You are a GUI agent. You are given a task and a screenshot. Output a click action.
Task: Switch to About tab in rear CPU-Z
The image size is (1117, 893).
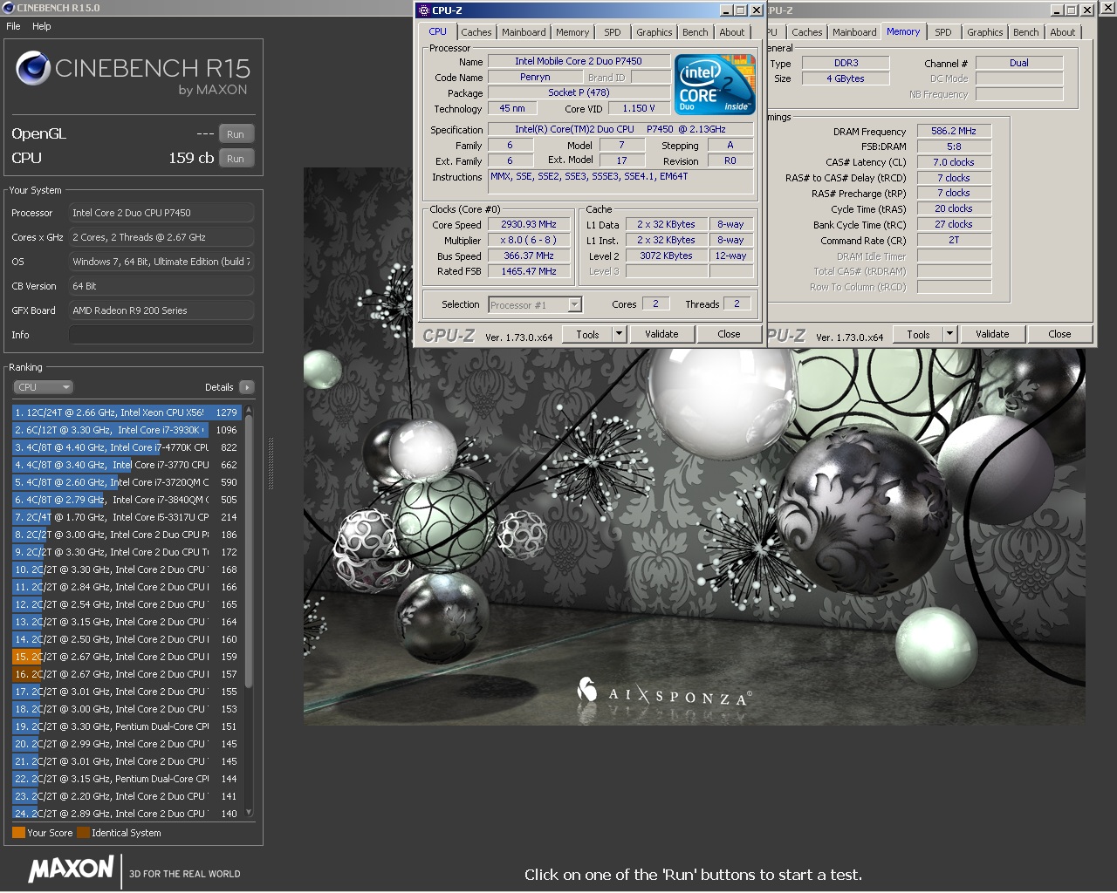point(1063,32)
